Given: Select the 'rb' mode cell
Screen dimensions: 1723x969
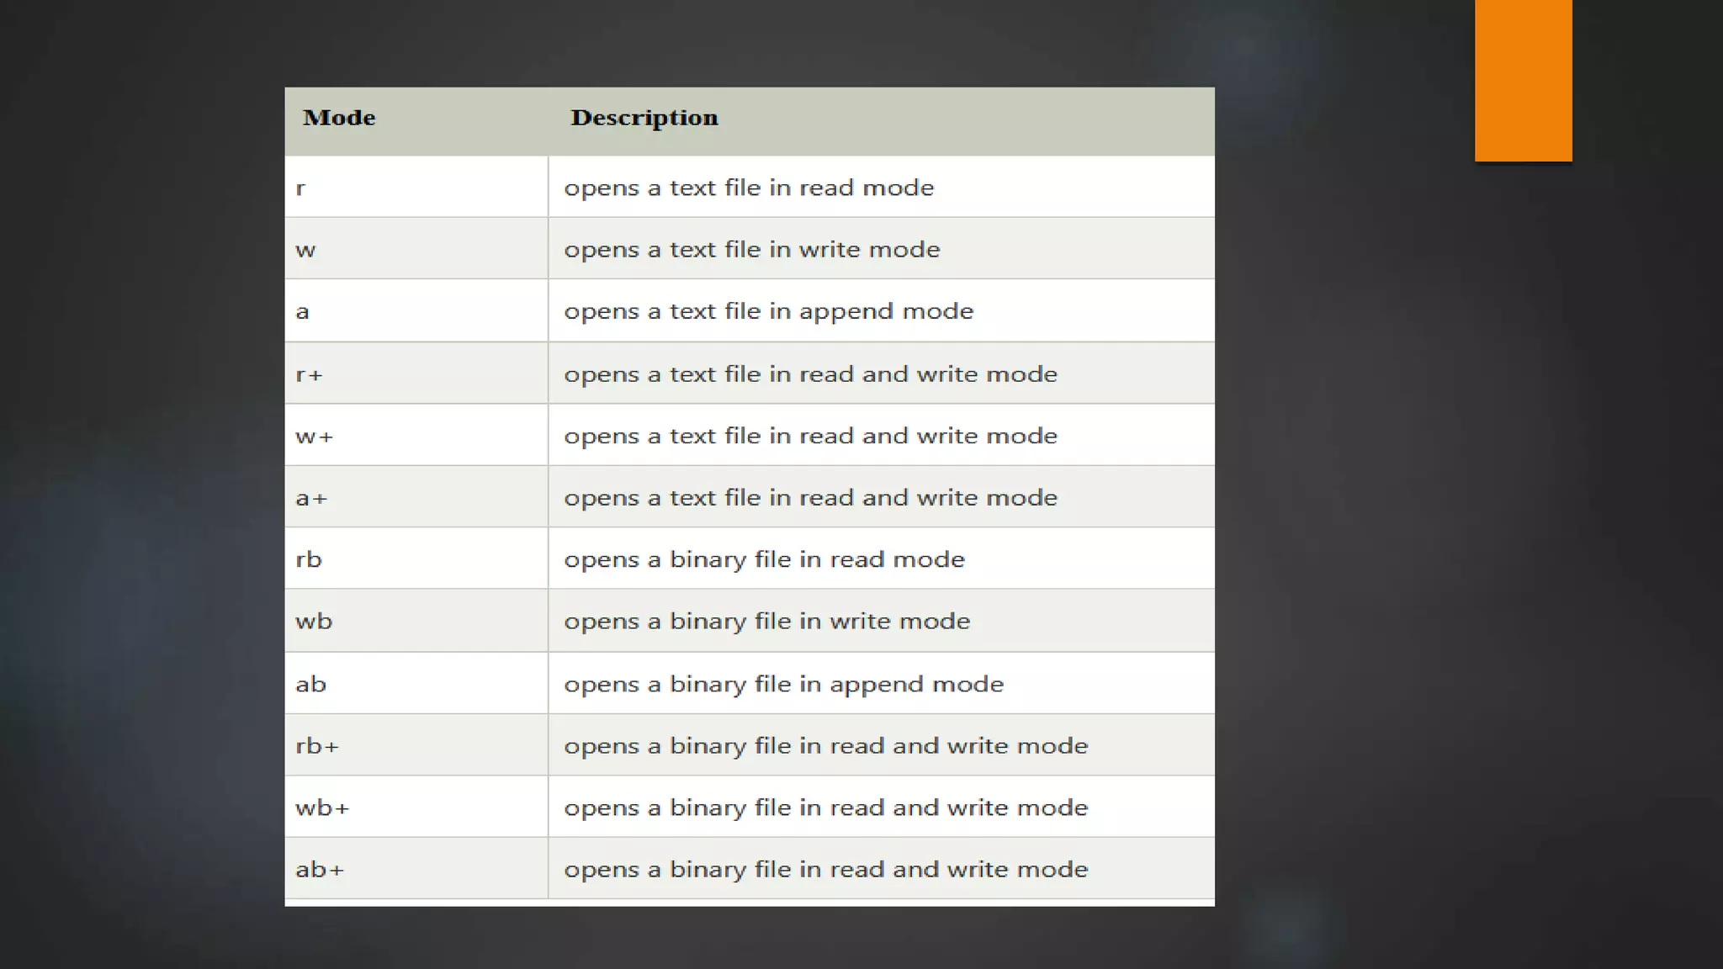Looking at the screenshot, I should (x=309, y=559).
